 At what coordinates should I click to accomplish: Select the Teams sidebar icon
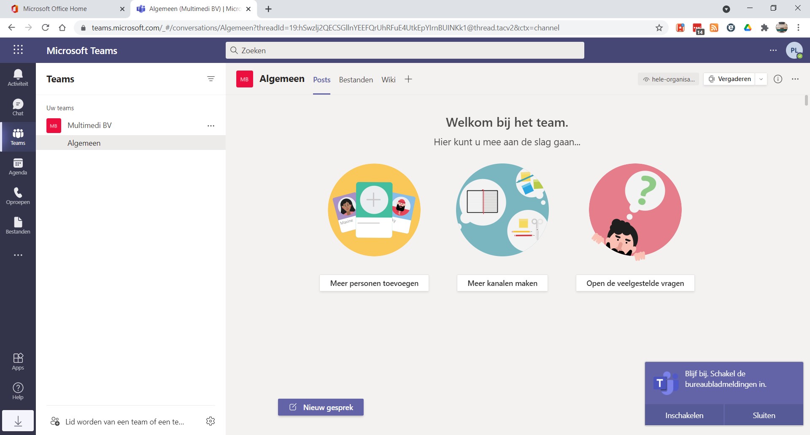18,137
